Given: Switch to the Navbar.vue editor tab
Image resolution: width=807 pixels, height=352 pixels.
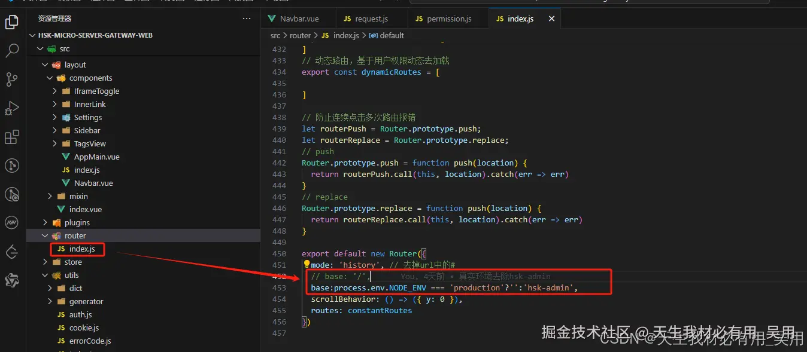Looking at the screenshot, I should point(298,19).
